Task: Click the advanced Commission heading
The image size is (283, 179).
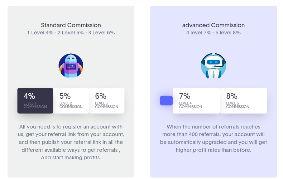Action: tap(214, 25)
